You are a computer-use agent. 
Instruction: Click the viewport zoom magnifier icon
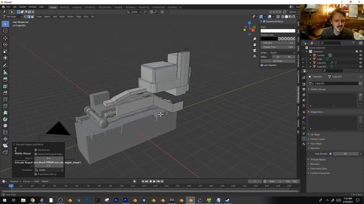(x=255, y=39)
